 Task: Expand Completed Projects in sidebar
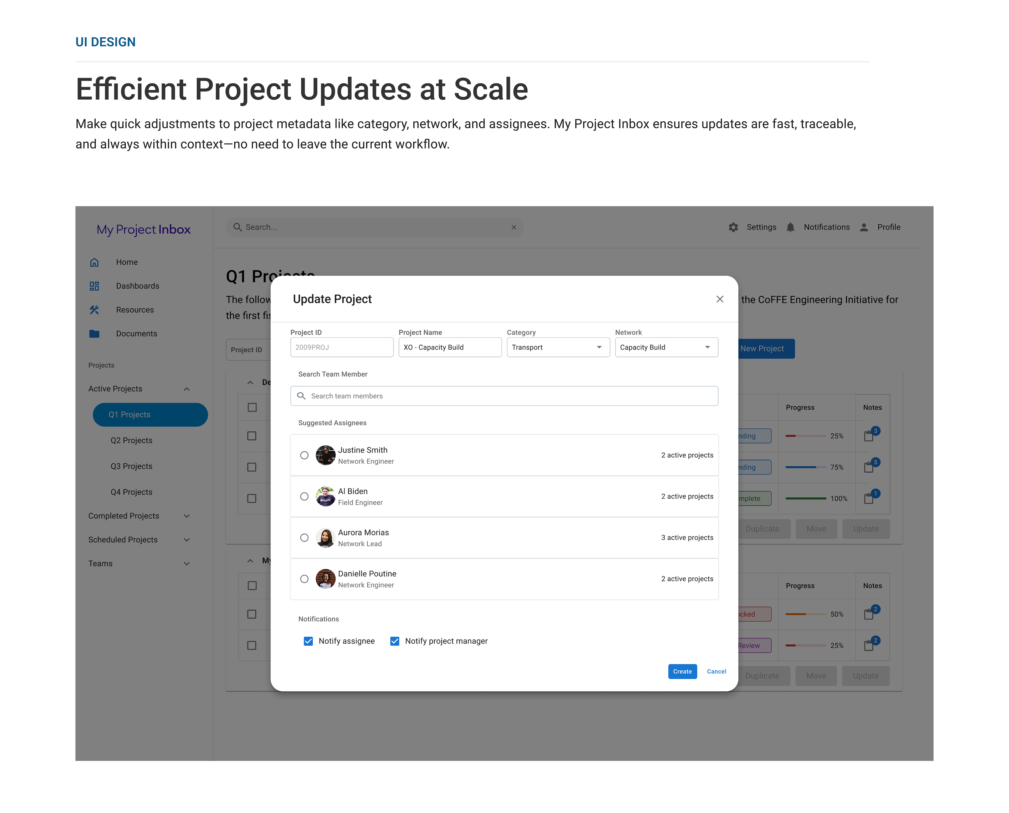[139, 516]
